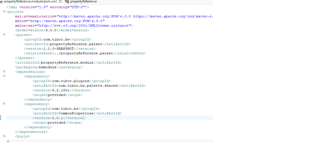The height and width of the screenshot is (147, 311).
Task: Click groupId com.tibco.plugins value
Action: 70,81
